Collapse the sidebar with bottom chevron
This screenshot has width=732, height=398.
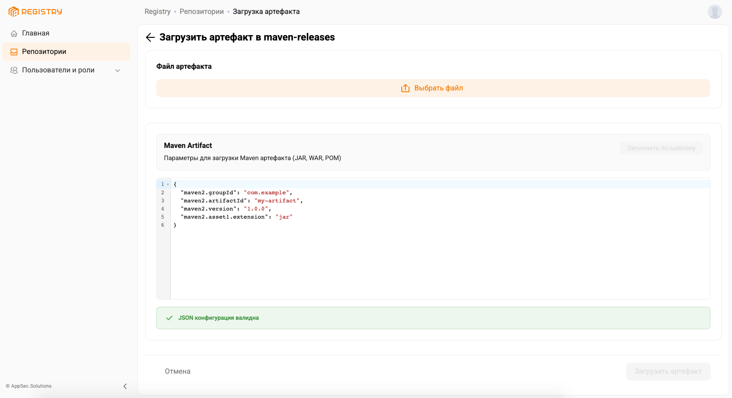coord(125,386)
